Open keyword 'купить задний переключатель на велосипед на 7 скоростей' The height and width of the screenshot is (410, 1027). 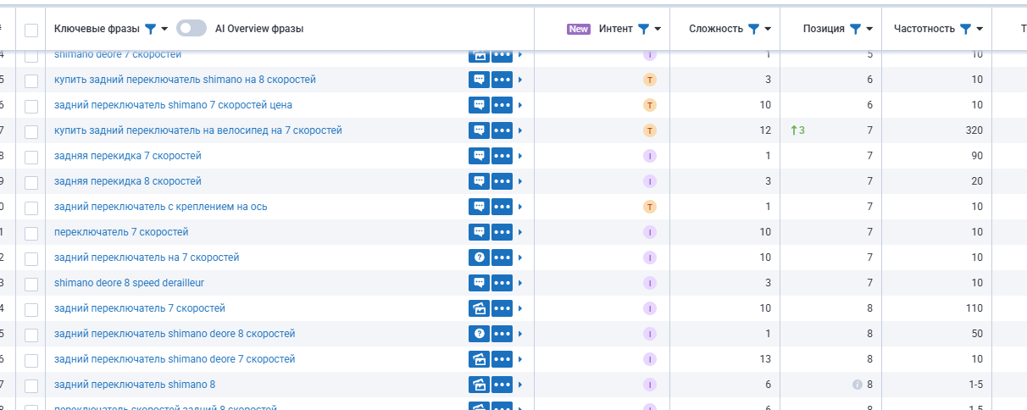click(x=198, y=130)
